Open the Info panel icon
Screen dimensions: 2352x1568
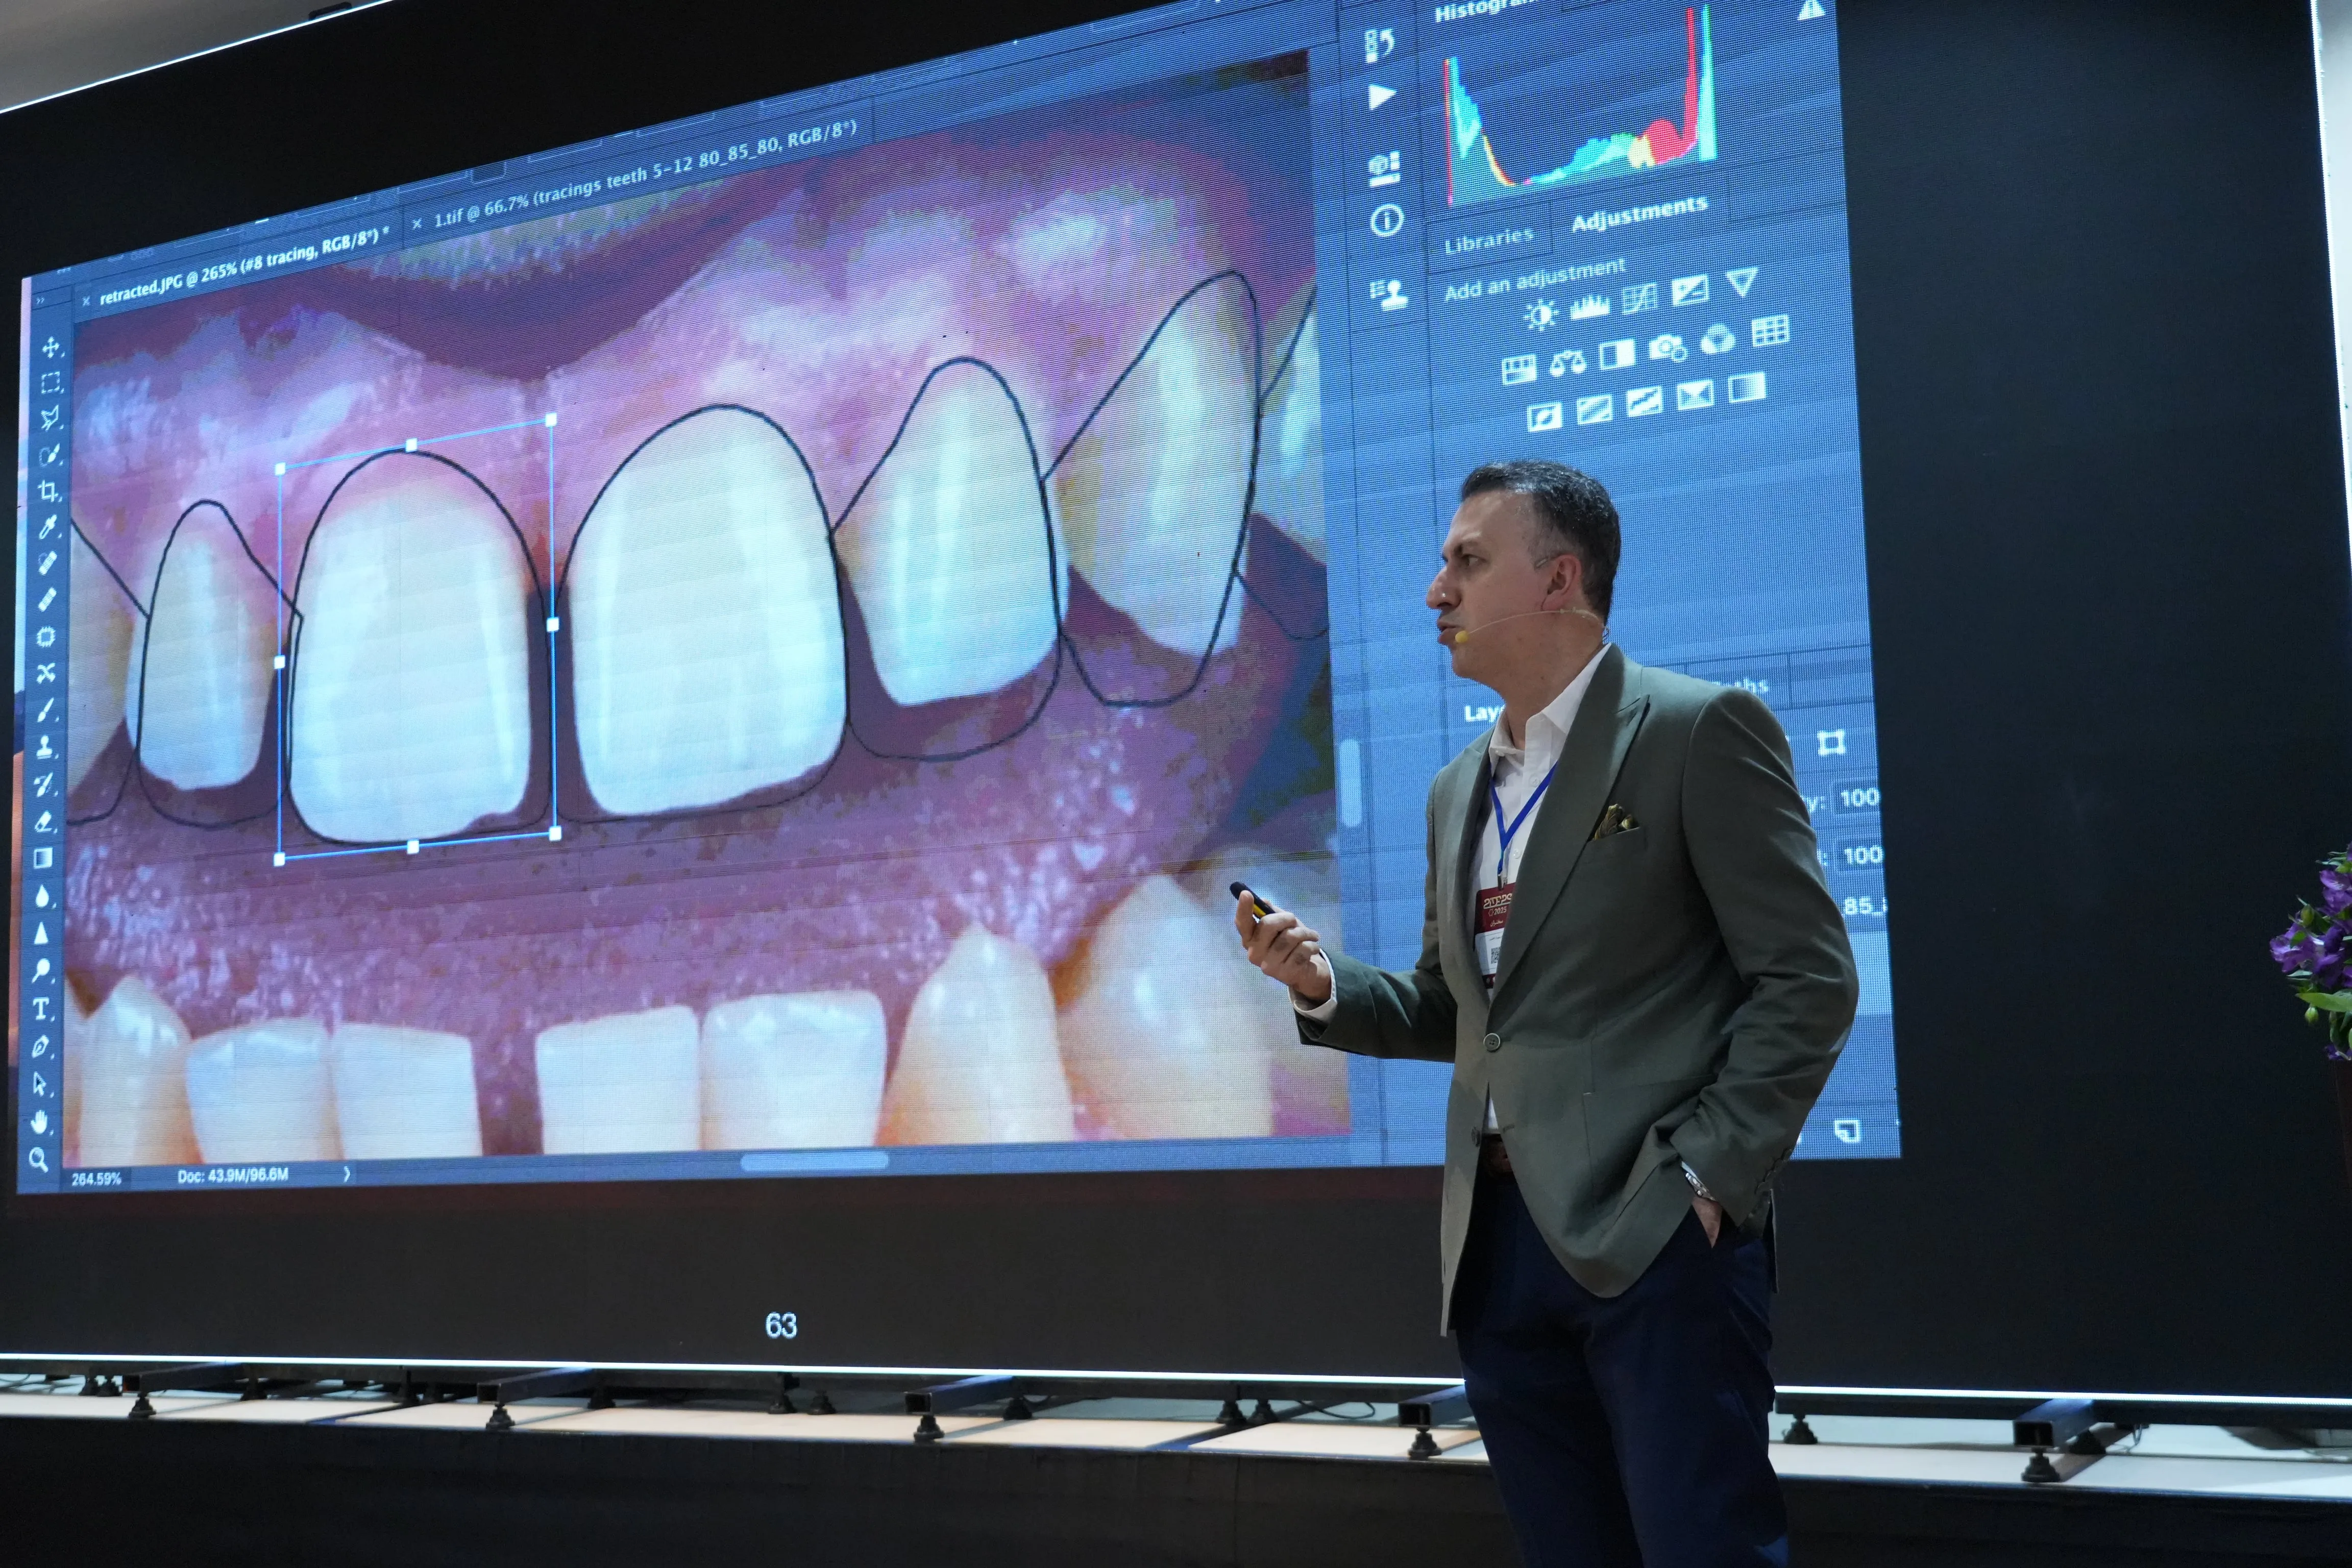[x=1386, y=220]
